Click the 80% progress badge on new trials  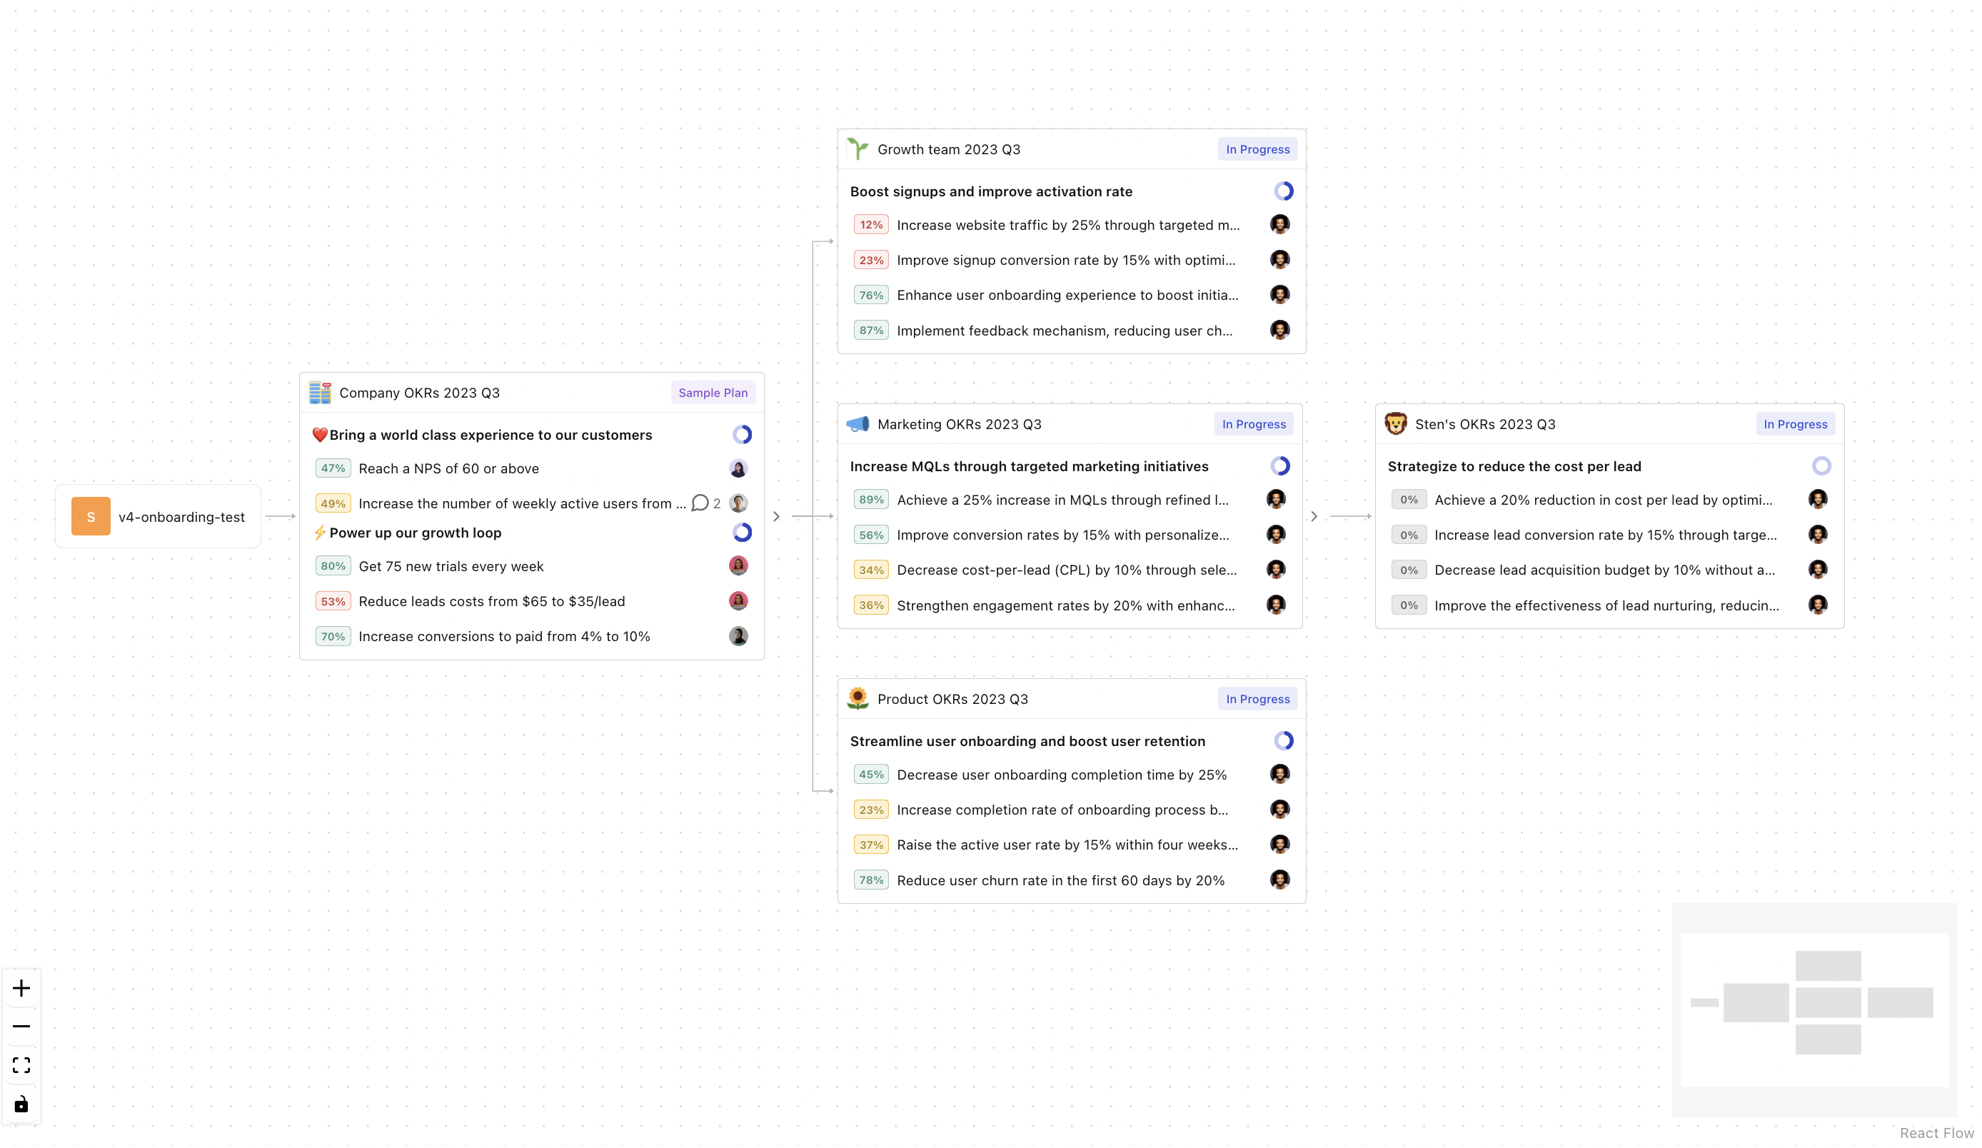[x=333, y=565]
